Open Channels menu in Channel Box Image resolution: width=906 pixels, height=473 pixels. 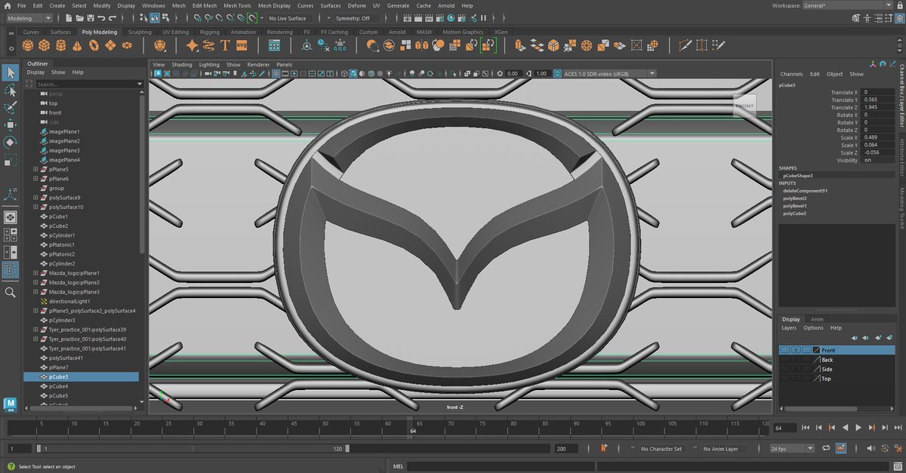pyautogui.click(x=791, y=74)
